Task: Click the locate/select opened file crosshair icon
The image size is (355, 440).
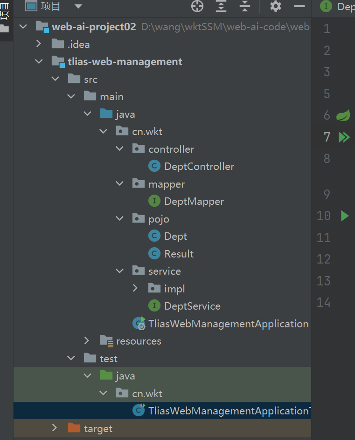Action: (197, 6)
